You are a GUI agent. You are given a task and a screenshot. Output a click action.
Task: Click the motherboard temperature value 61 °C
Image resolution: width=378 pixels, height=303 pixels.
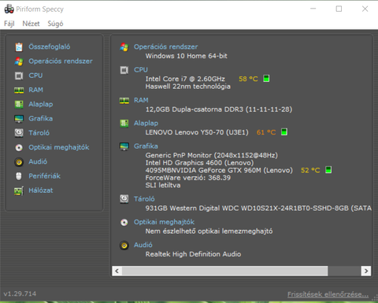(x=266, y=132)
